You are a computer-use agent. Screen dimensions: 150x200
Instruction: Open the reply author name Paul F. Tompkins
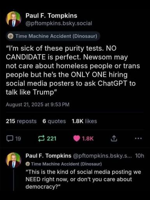pos(48,155)
